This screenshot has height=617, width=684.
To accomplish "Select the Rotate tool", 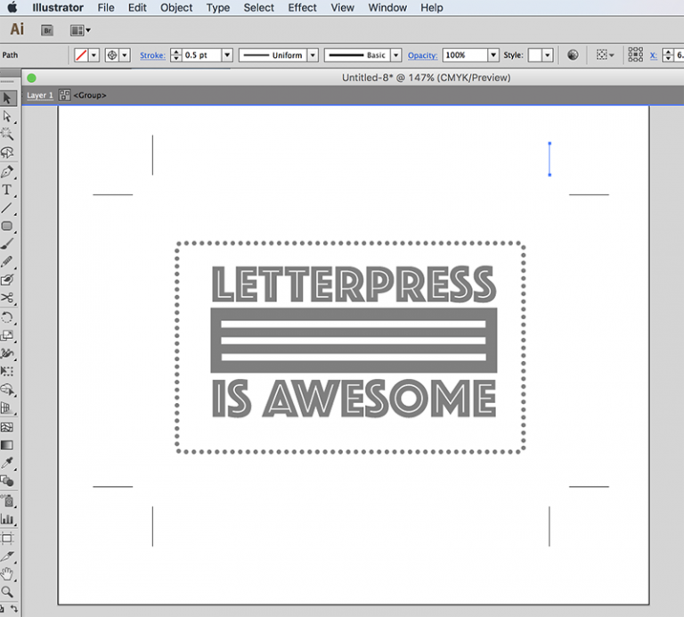I will 7,317.
